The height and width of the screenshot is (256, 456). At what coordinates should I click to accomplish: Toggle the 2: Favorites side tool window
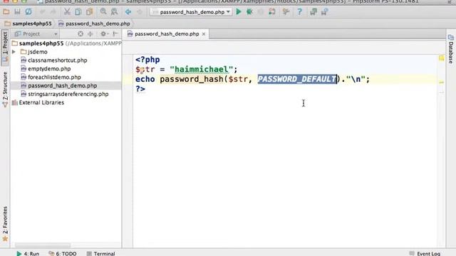pyautogui.click(x=5, y=224)
